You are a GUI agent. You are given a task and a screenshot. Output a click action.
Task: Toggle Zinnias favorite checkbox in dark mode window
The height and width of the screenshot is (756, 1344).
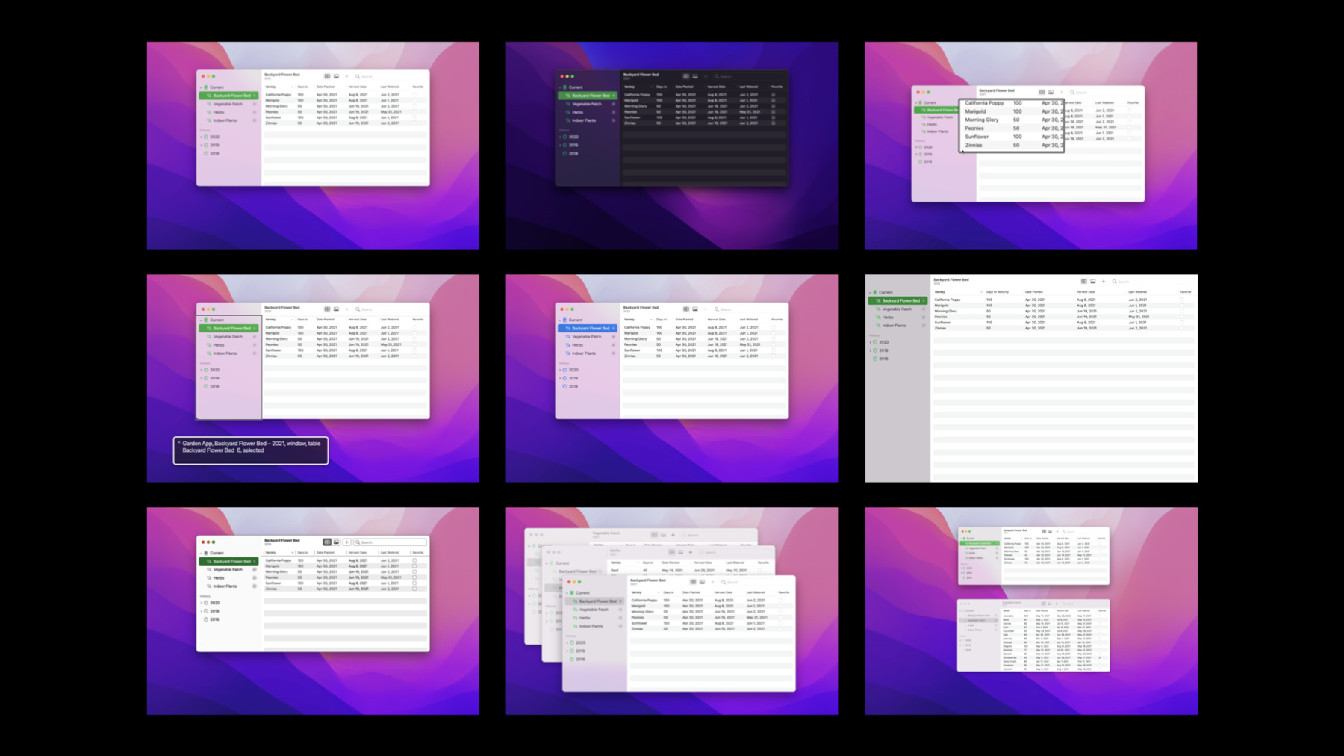774,123
